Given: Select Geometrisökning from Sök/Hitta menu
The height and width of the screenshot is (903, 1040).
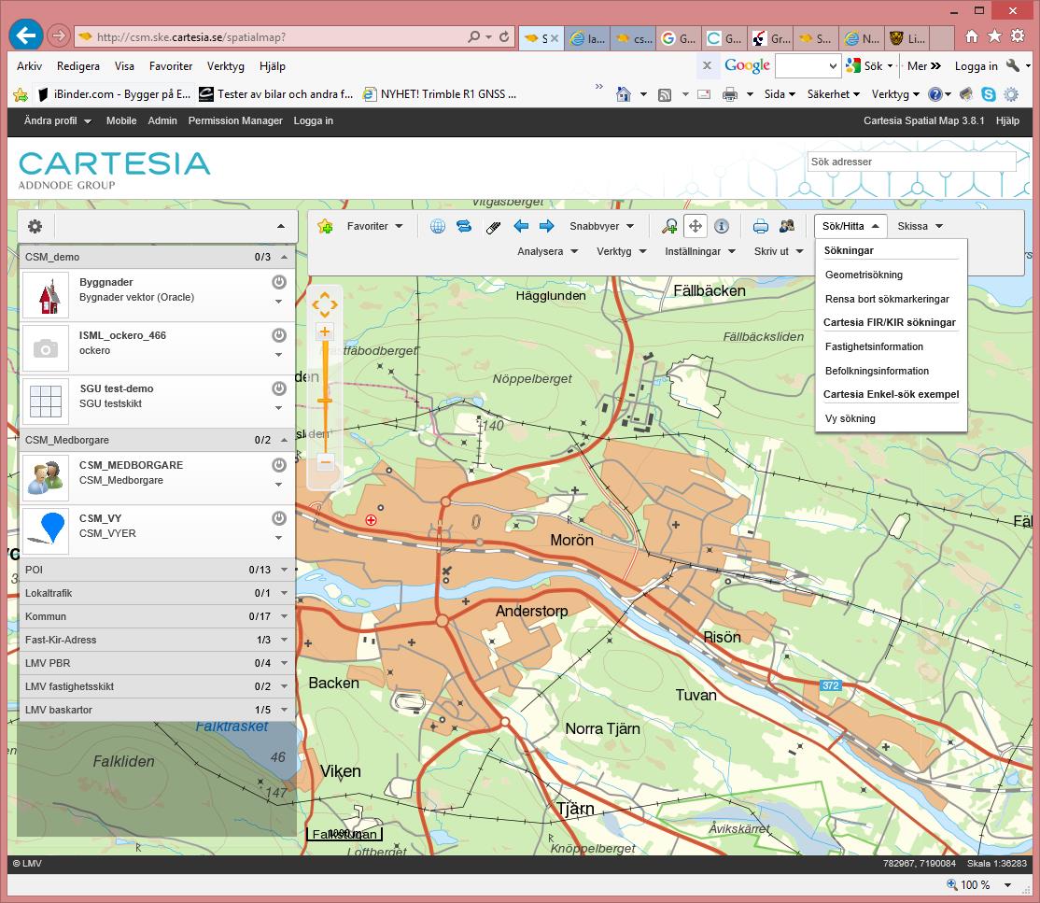Looking at the screenshot, I should (x=864, y=275).
